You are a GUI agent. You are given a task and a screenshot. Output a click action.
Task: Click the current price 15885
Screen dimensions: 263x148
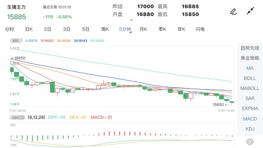[16, 17]
